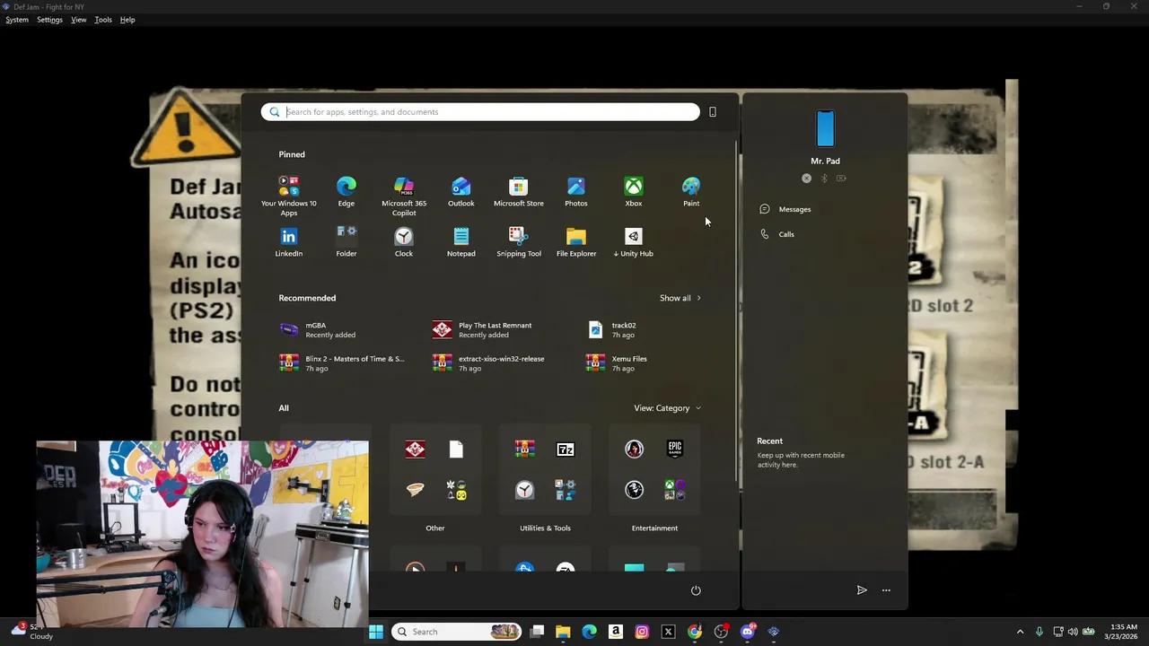
Task: Open Paint from pinned apps
Action: 691,193
